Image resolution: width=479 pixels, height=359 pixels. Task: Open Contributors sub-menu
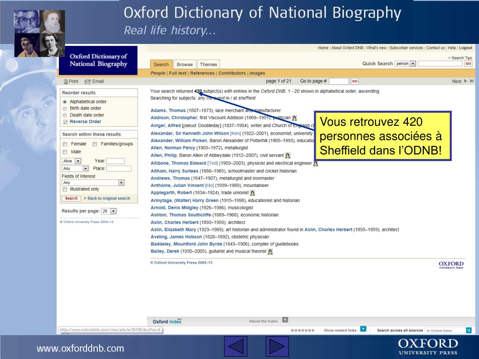[232, 73]
